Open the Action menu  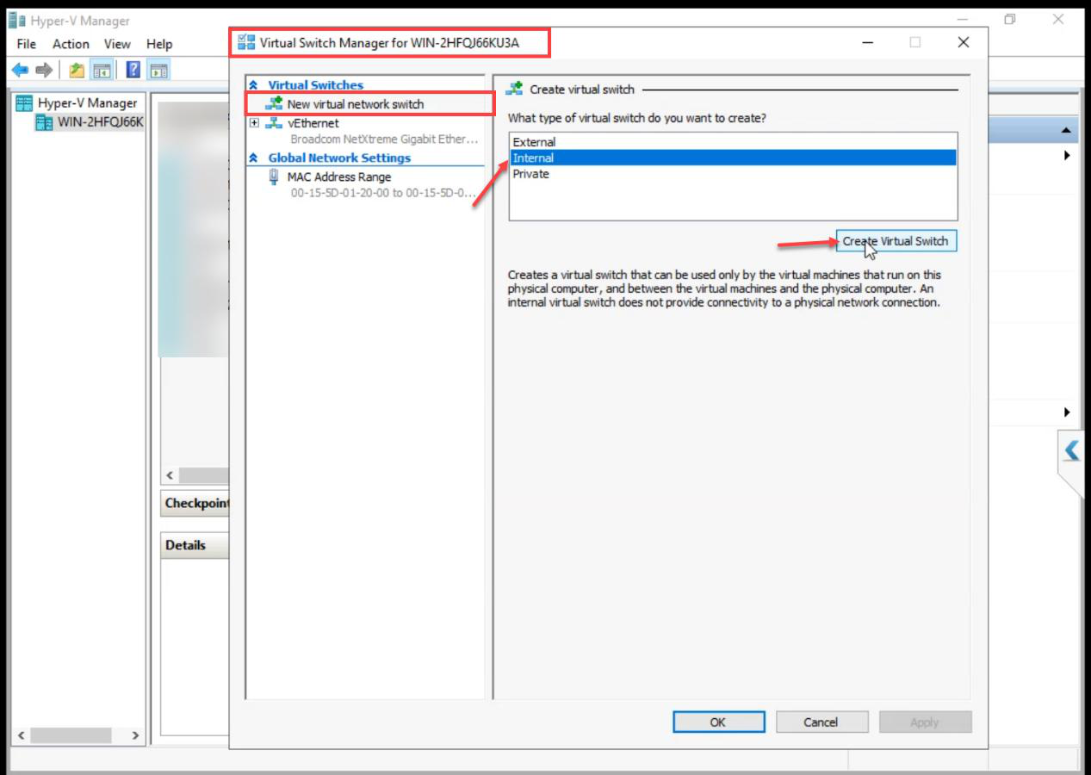click(x=71, y=44)
